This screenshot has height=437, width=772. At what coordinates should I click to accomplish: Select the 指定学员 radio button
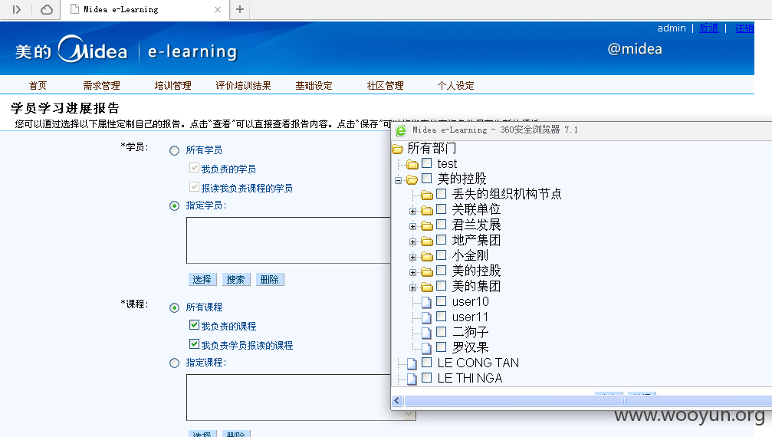(174, 205)
